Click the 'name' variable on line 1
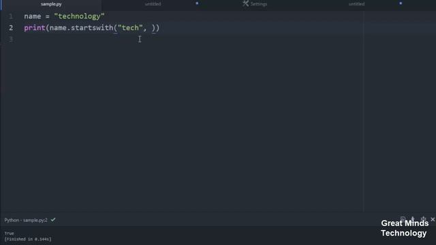 33,16
